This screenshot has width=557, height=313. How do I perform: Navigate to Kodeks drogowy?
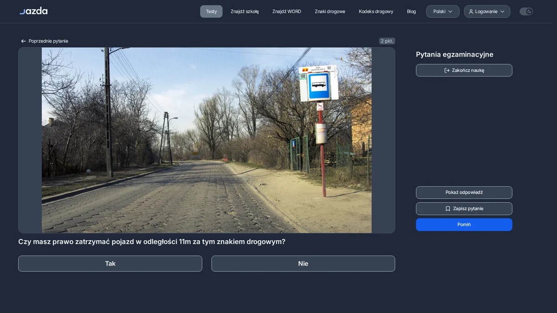[376, 12]
